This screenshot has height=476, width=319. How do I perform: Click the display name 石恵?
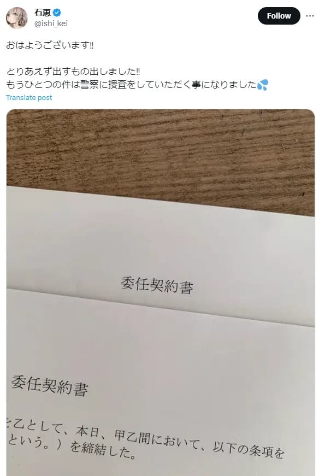(43, 13)
